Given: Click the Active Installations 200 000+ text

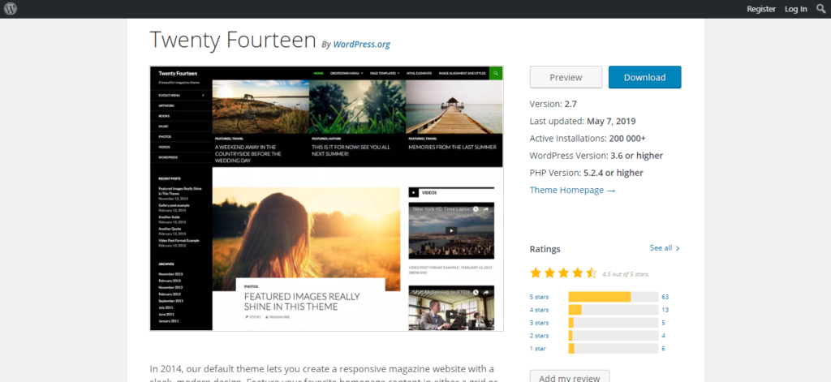Looking at the screenshot, I should pyautogui.click(x=588, y=139).
